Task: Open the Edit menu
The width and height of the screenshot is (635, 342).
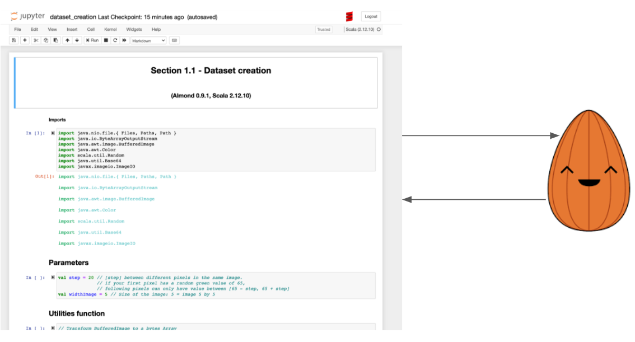Action: pyautogui.click(x=34, y=30)
